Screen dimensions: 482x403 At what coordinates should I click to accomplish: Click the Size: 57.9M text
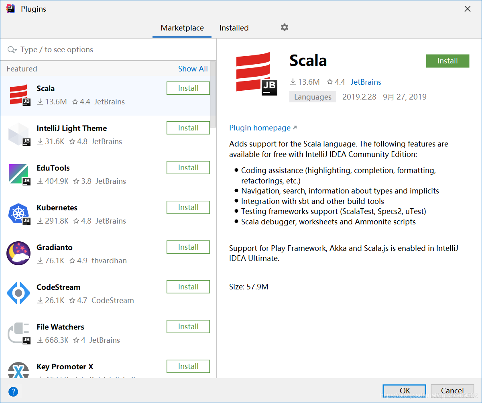tap(249, 287)
